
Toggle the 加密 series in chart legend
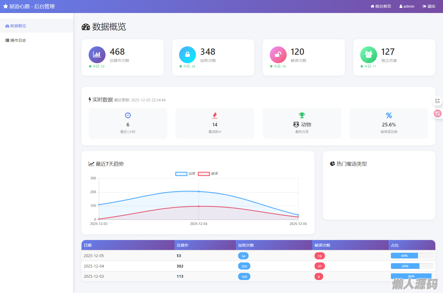click(185, 174)
